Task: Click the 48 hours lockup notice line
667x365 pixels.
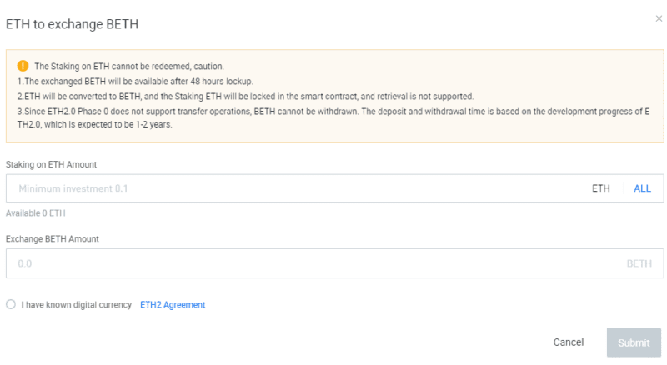Action: pyautogui.click(x=135, y=82)
